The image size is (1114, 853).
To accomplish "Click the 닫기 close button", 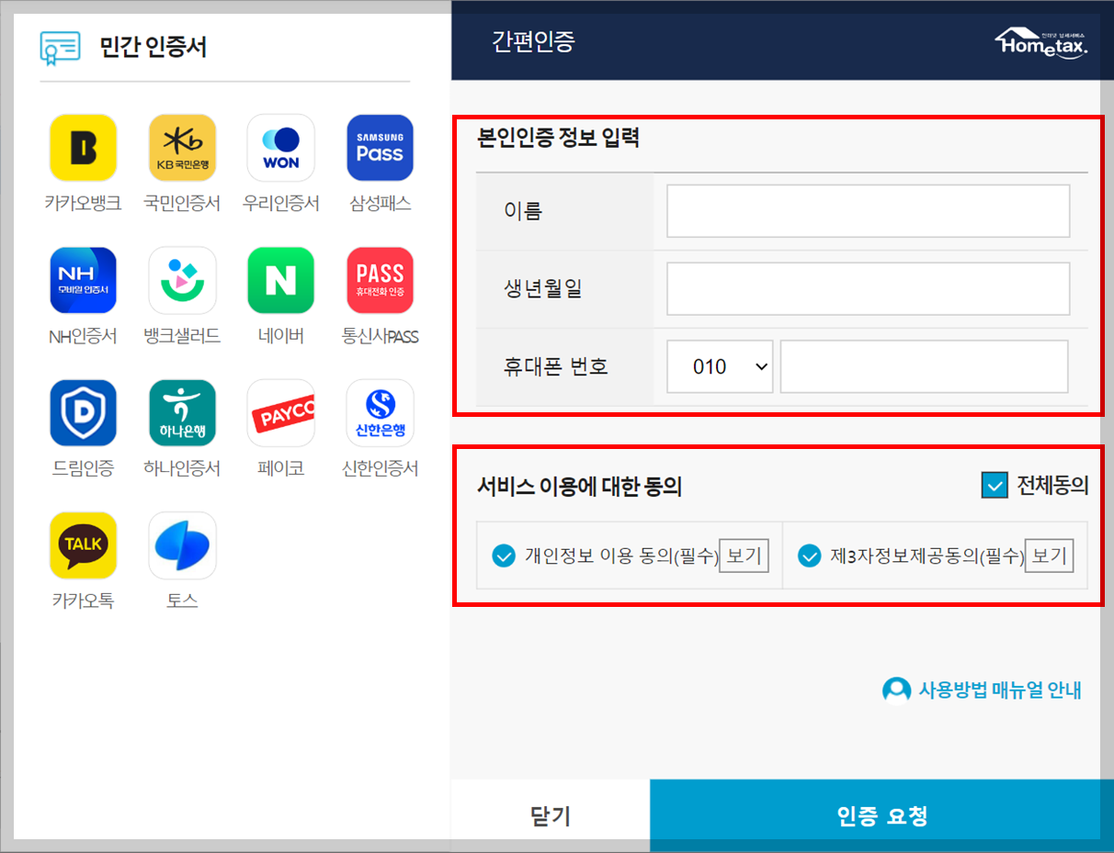I will (551, 816).
